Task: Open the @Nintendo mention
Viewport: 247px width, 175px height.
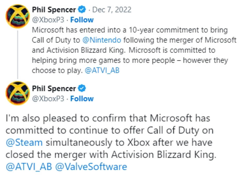Action: pyautogui.click(x=102, y=40)
